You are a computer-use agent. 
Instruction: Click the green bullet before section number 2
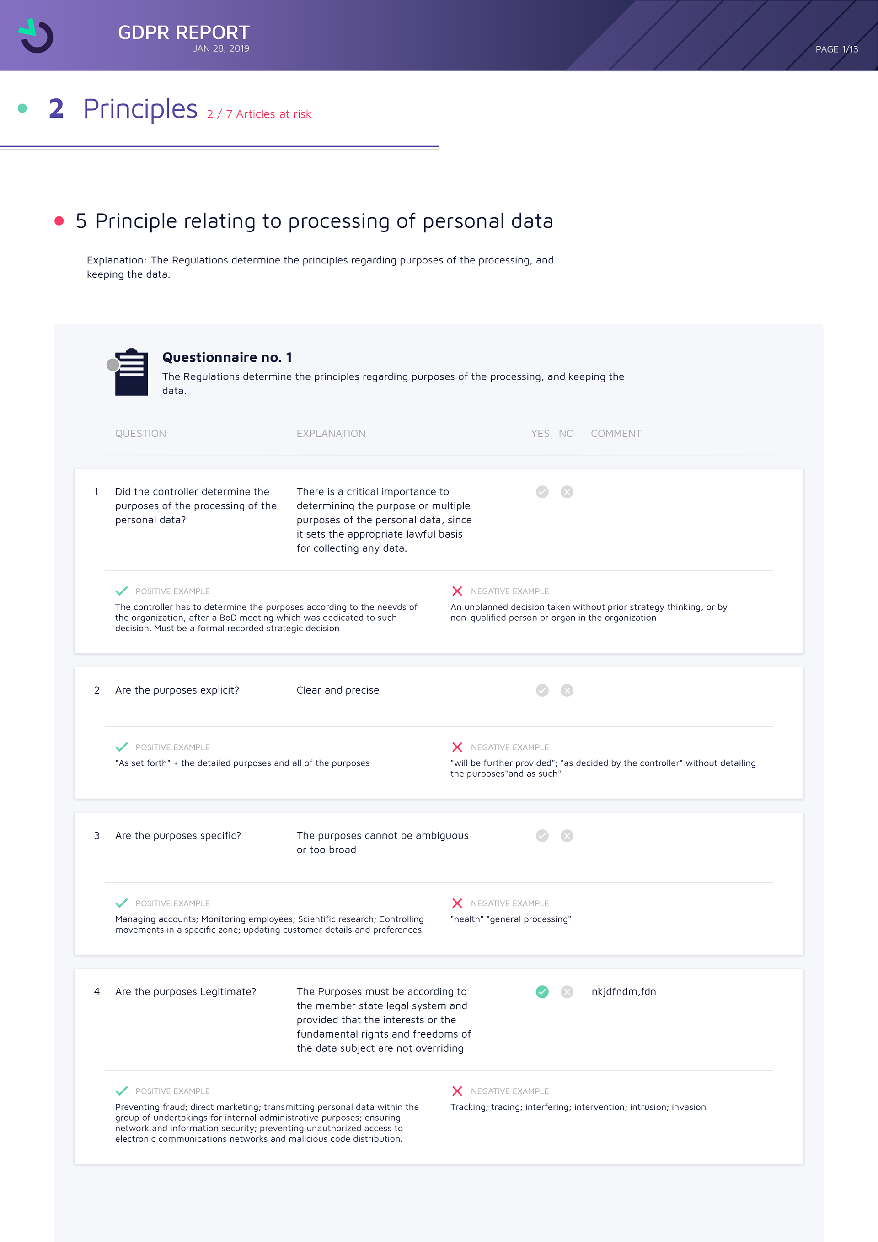[22, 108]
